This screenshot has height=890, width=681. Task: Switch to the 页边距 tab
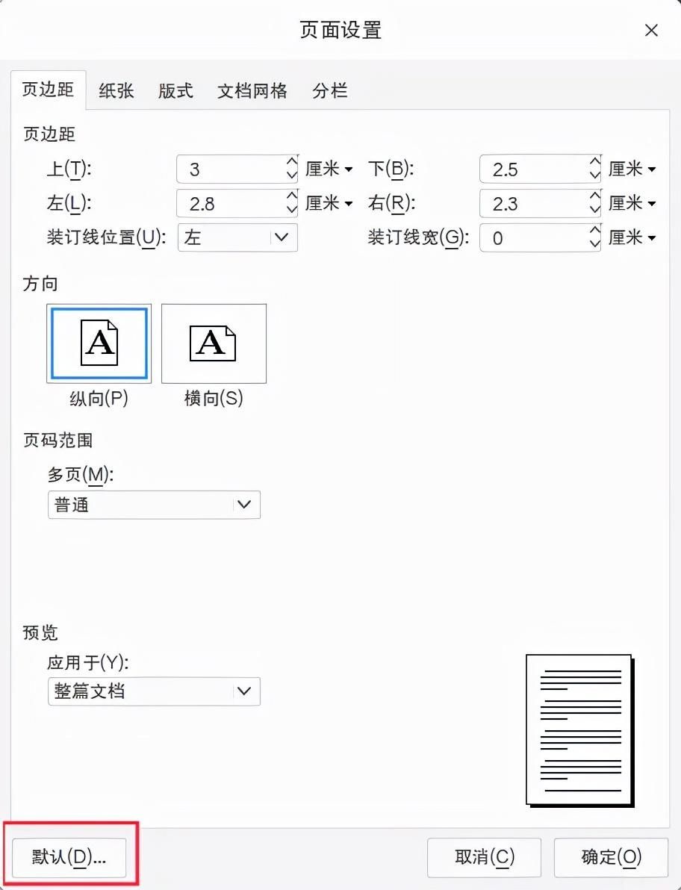click(49, 90)
